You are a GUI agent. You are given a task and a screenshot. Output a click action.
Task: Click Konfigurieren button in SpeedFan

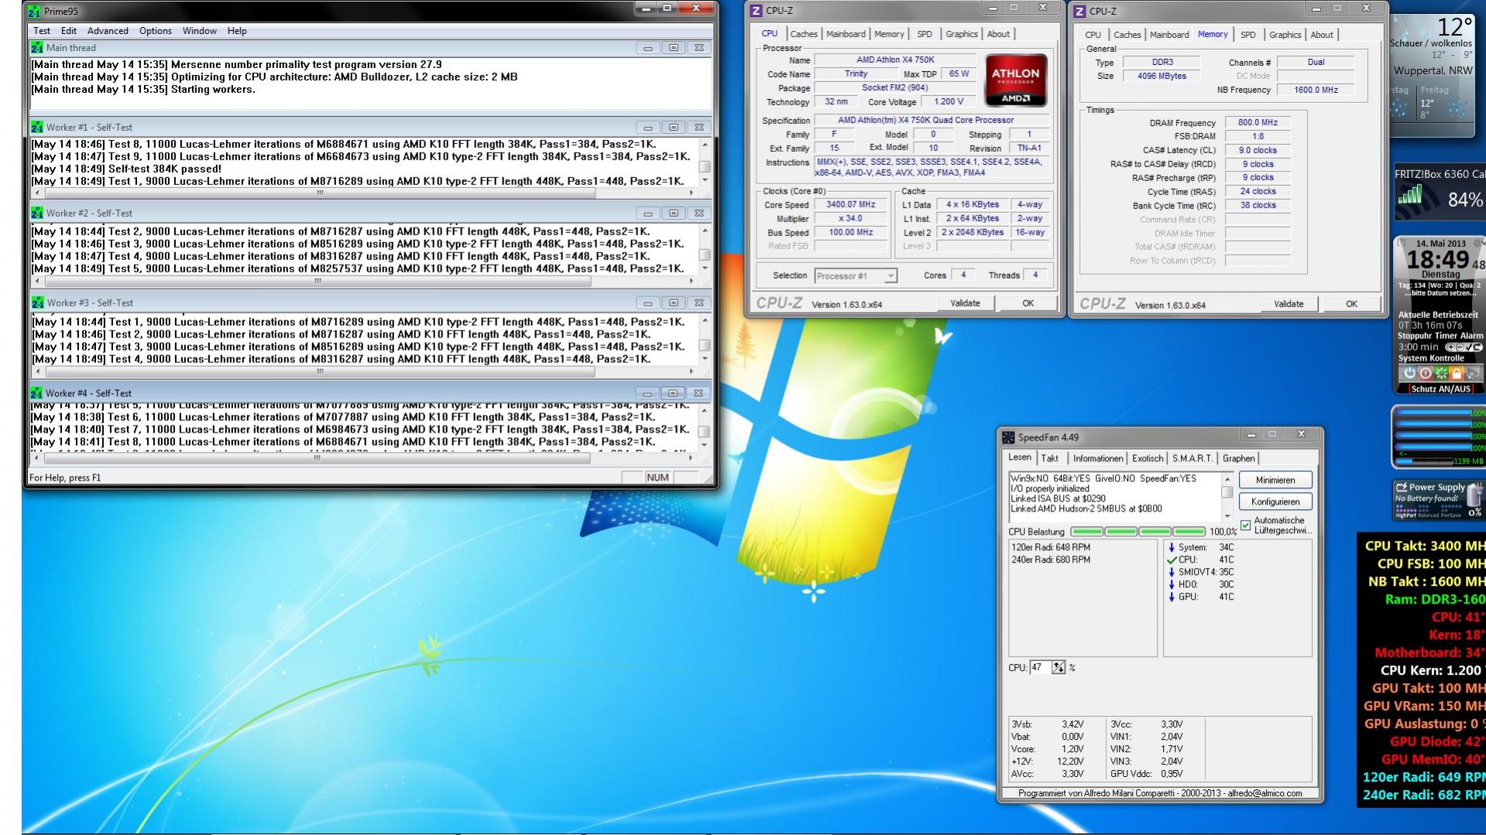pyautogui.click(x=1275, y=502)
